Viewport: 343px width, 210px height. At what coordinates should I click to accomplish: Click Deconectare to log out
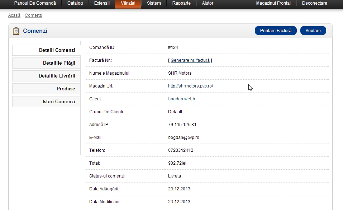pos(314,3)
